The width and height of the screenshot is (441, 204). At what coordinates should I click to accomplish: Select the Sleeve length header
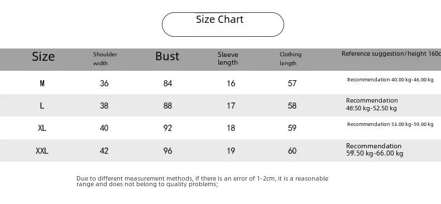pyautogui.click(x=228, y=59)
